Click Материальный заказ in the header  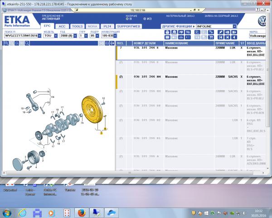click(180, 16)
